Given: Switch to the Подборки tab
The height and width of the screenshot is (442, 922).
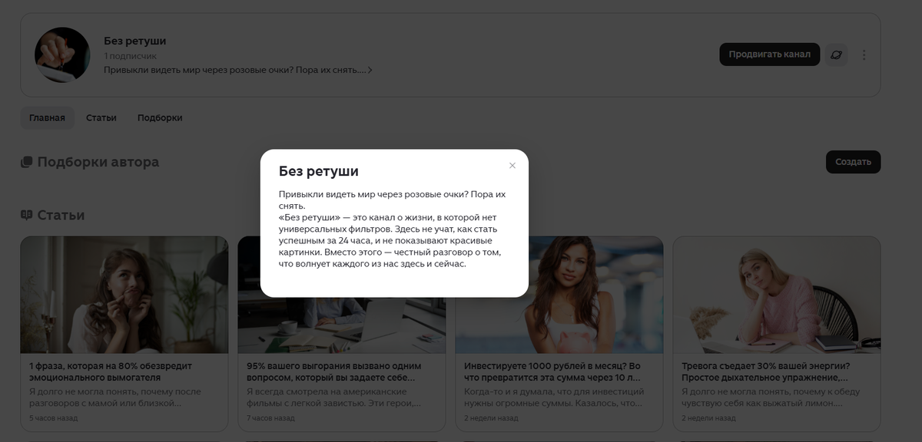Looking at the screenshot, I should click(159, 117).
